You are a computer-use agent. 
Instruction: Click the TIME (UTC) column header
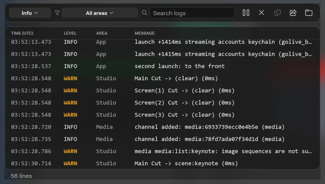point(22,33)
